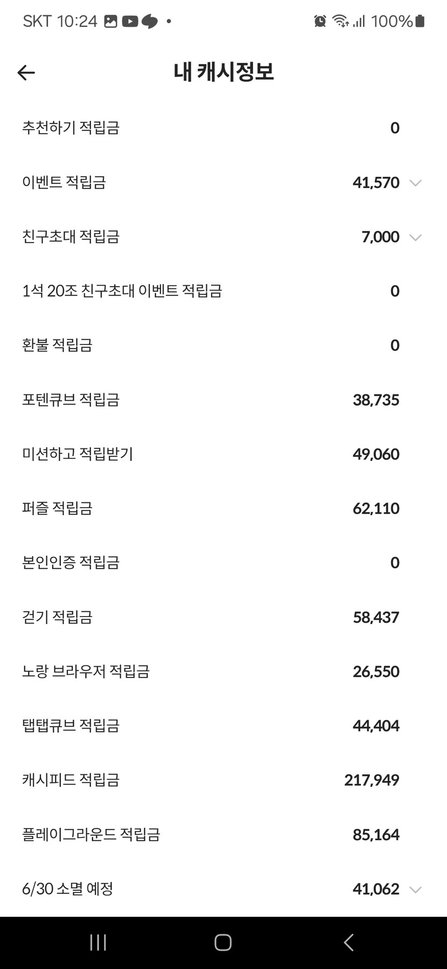Tap the 미션하고 적립받기 label

(x=78, y=454)
